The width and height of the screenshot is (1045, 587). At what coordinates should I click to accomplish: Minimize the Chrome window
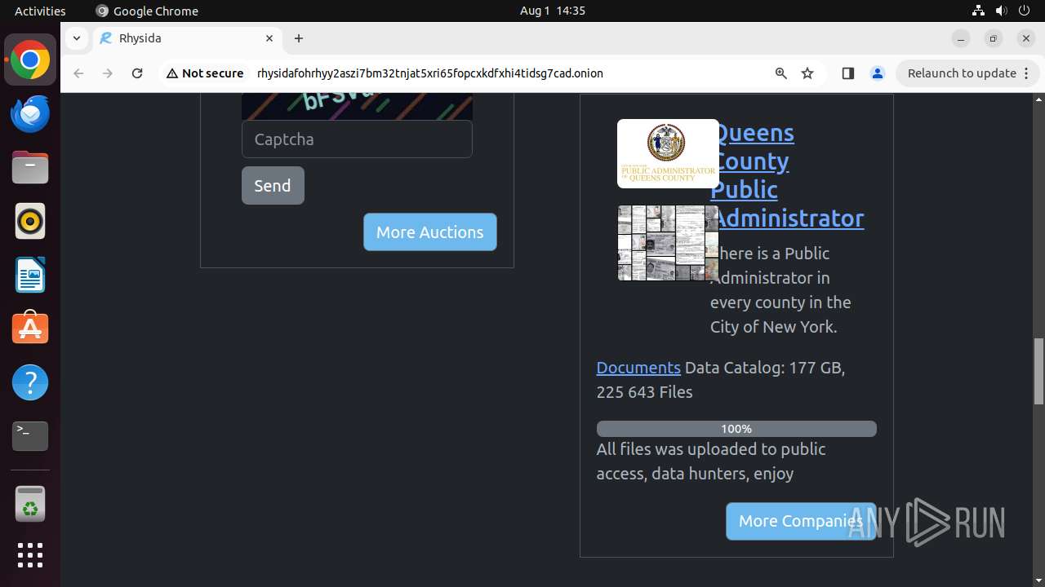coord(961,38)
